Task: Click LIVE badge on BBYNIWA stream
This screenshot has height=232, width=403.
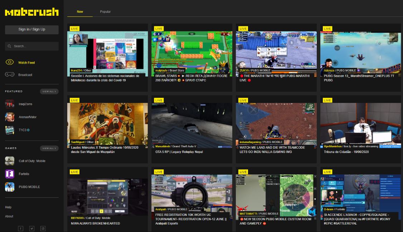Action: tap(74, 172)
